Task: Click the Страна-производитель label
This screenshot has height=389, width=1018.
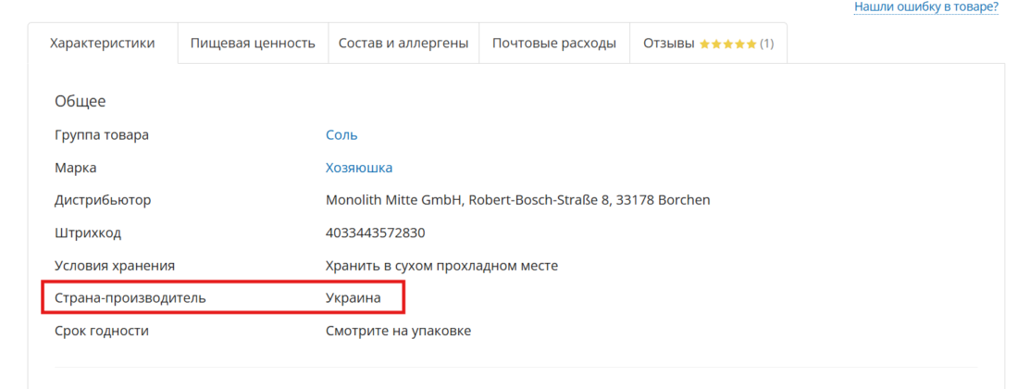Action: click(130, 298)
